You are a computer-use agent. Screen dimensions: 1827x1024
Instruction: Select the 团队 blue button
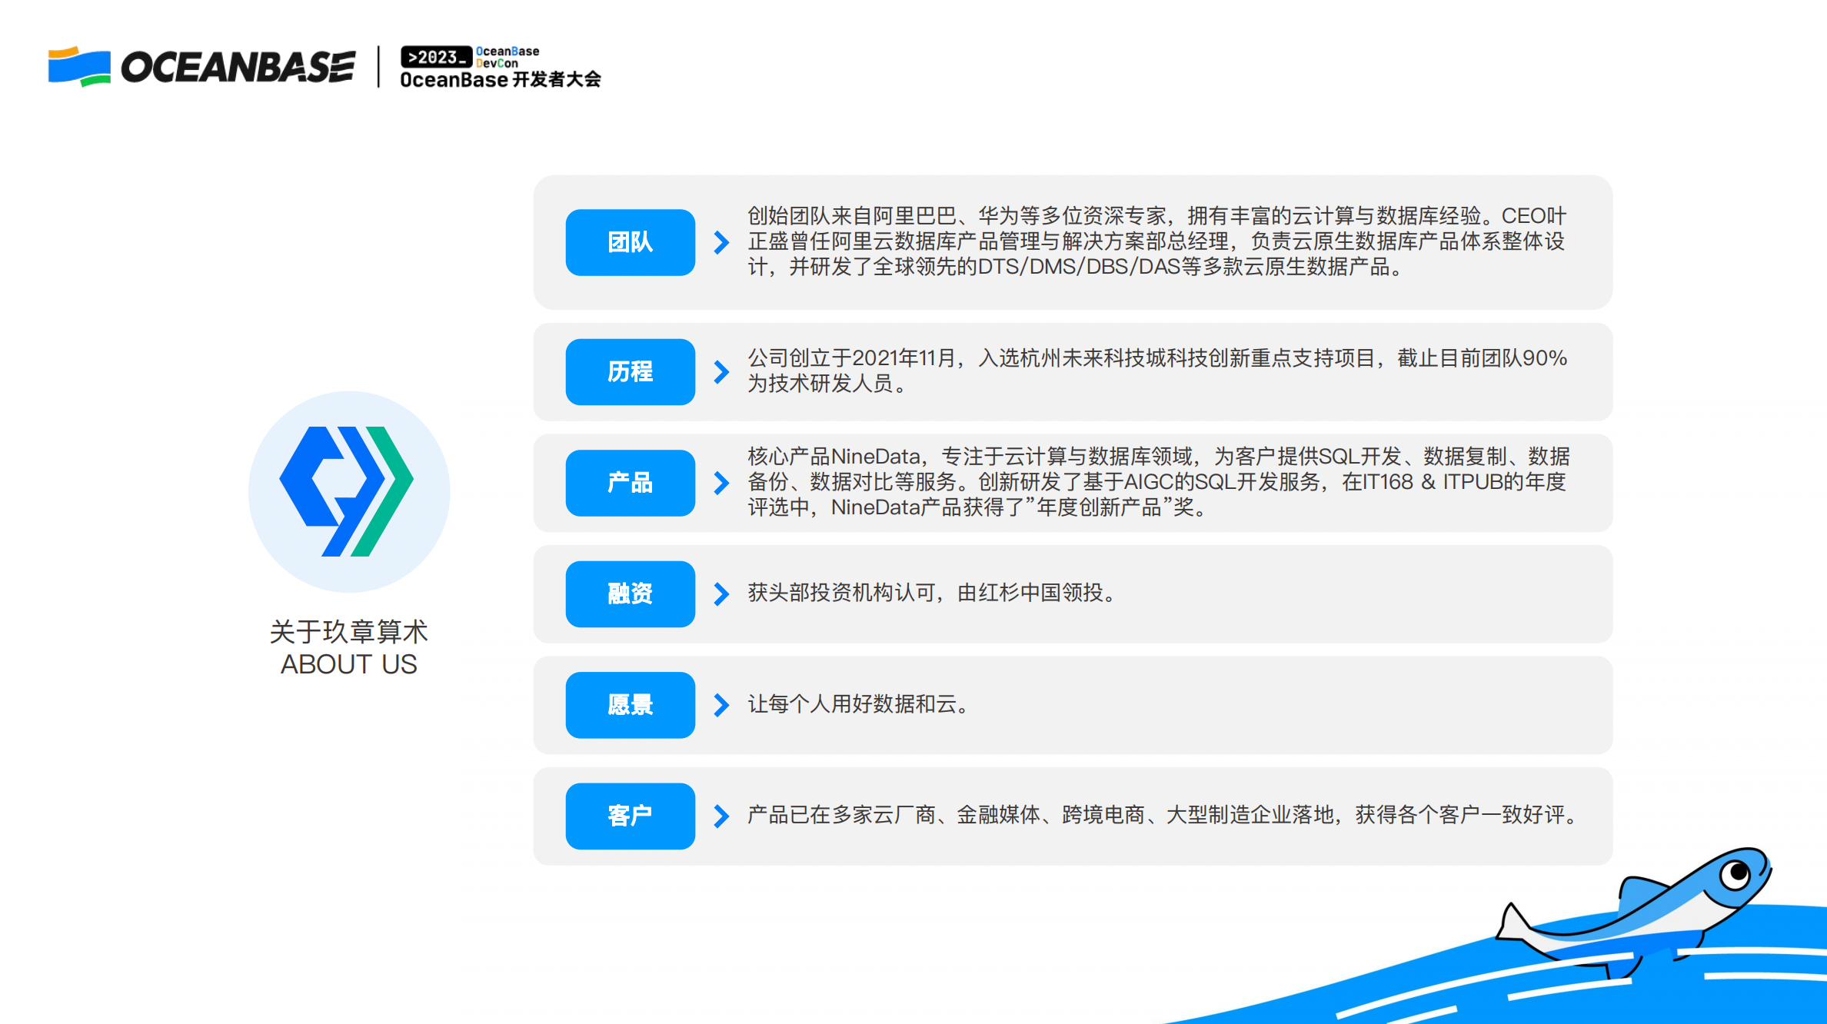click(630, 243)
